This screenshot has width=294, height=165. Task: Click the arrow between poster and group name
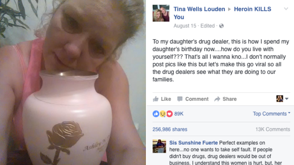pyautogui.click(x=229, y=9)
